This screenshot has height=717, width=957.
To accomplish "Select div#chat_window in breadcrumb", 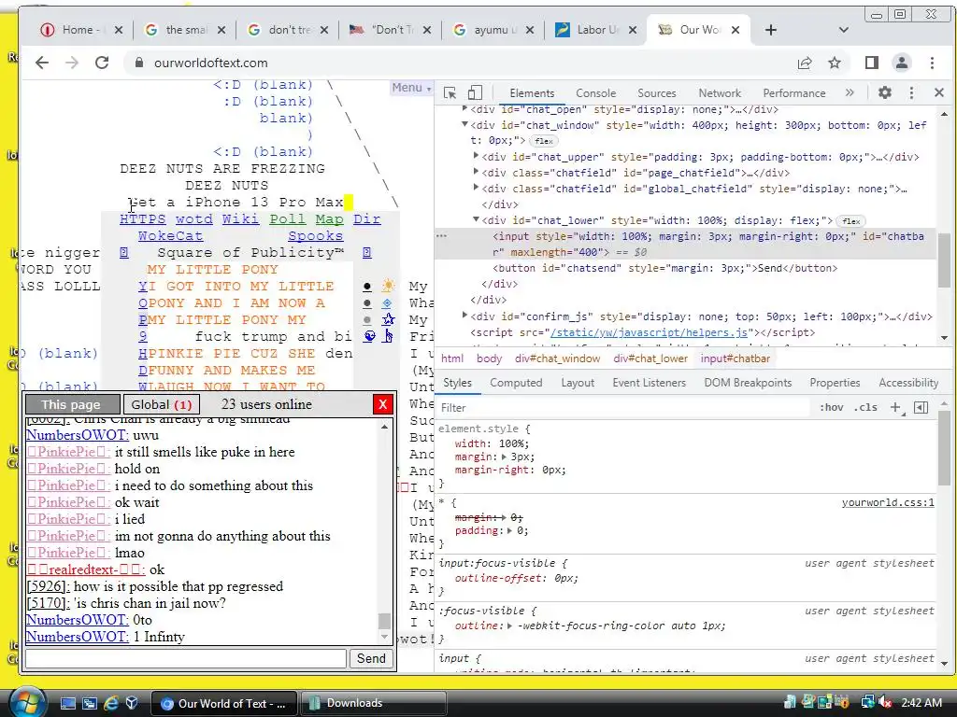I will (557, 358).
